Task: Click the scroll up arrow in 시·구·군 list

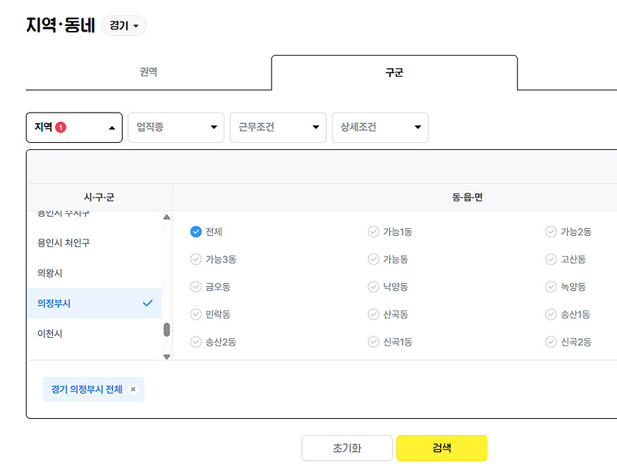Action: pyautogui.click(x=166, y=218)
